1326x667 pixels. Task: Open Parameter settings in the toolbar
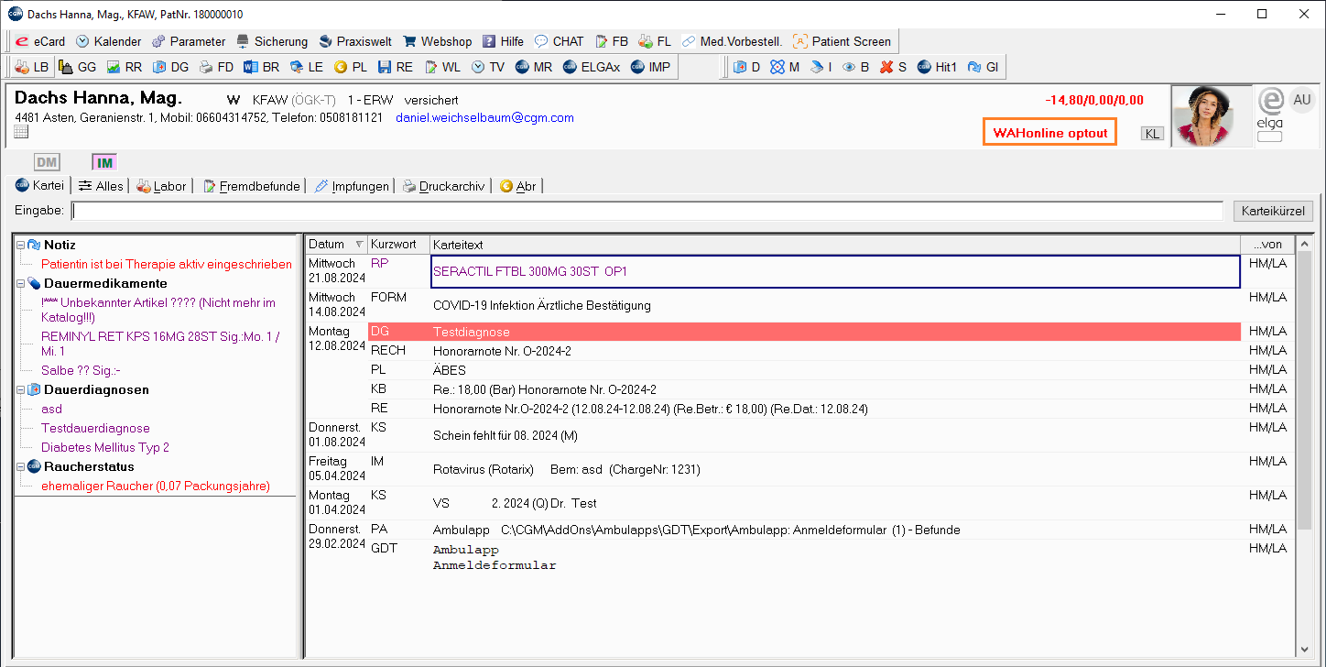(x=188, y=41)
